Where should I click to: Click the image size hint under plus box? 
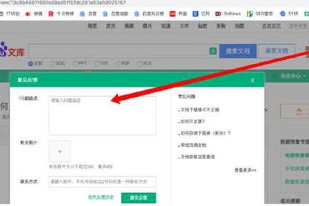tap(81, 166)
